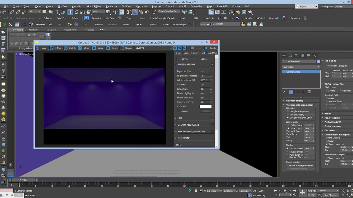Enable the Sharpening/Blurring checkbox

(212, 131)
